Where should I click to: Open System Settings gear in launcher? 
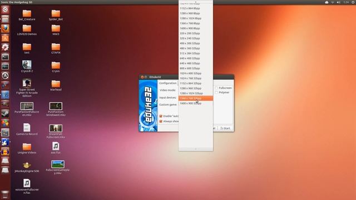(x=5, y=47)
